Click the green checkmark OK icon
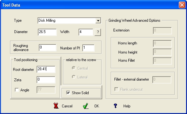The image size is (187, 114). [86, 106]
